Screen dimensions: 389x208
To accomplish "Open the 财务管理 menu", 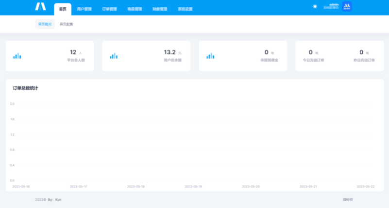I will [x=160, y=9].
